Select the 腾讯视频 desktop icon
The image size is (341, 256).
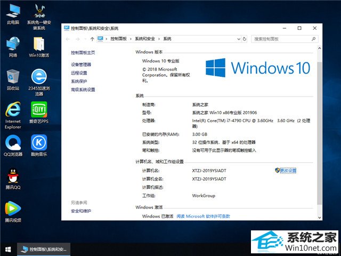pos(13,212)
